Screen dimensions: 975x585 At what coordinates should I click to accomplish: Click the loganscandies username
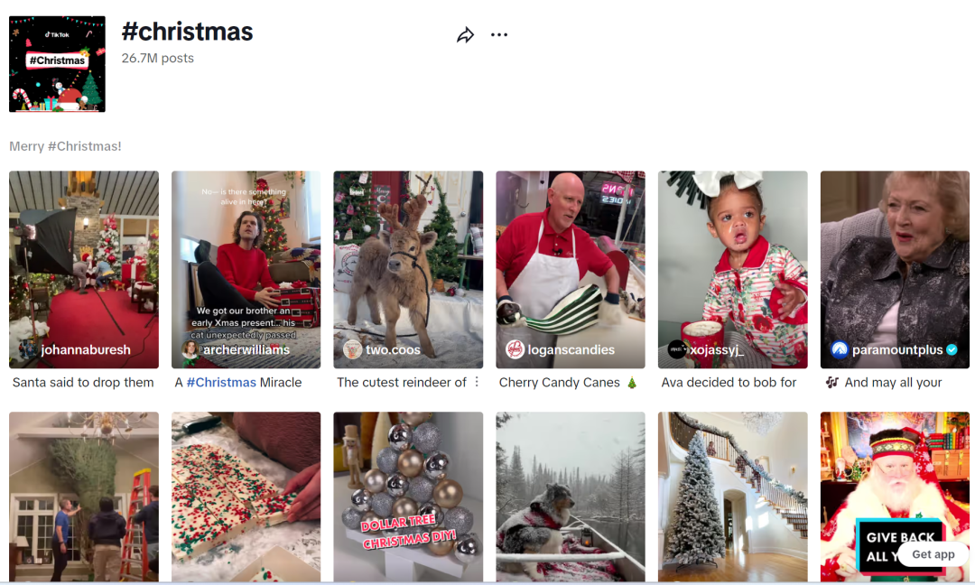pyautogui.click(x=571, y=349)
